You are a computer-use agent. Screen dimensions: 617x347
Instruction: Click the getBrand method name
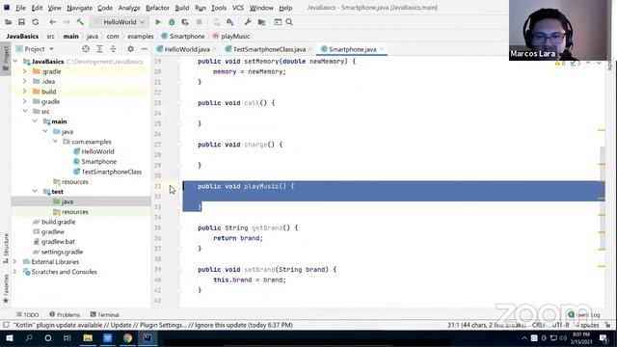pyautogui.click(x=267, y=227)
